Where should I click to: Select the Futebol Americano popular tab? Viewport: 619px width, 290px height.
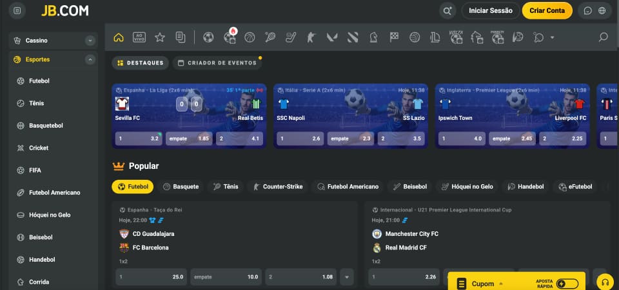point(348,187)
